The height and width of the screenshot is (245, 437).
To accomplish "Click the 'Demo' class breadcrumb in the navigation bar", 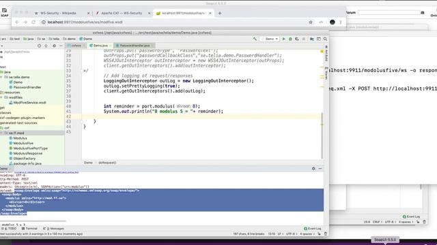I will coord(85,39).
